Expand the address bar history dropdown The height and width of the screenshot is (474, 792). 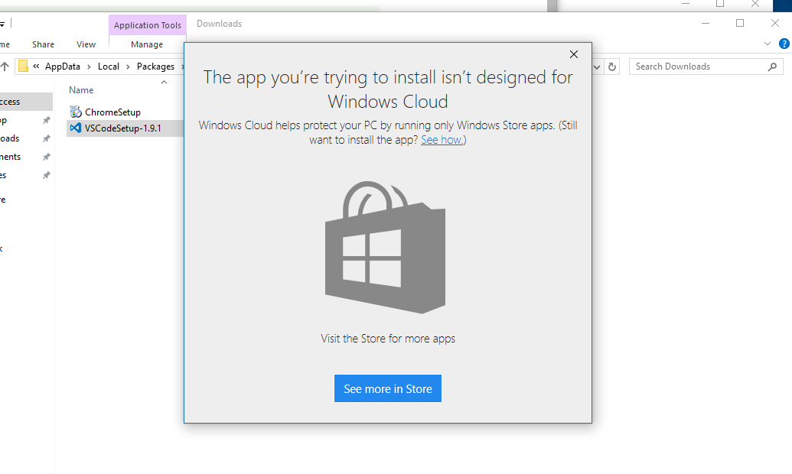click(597, 67)
